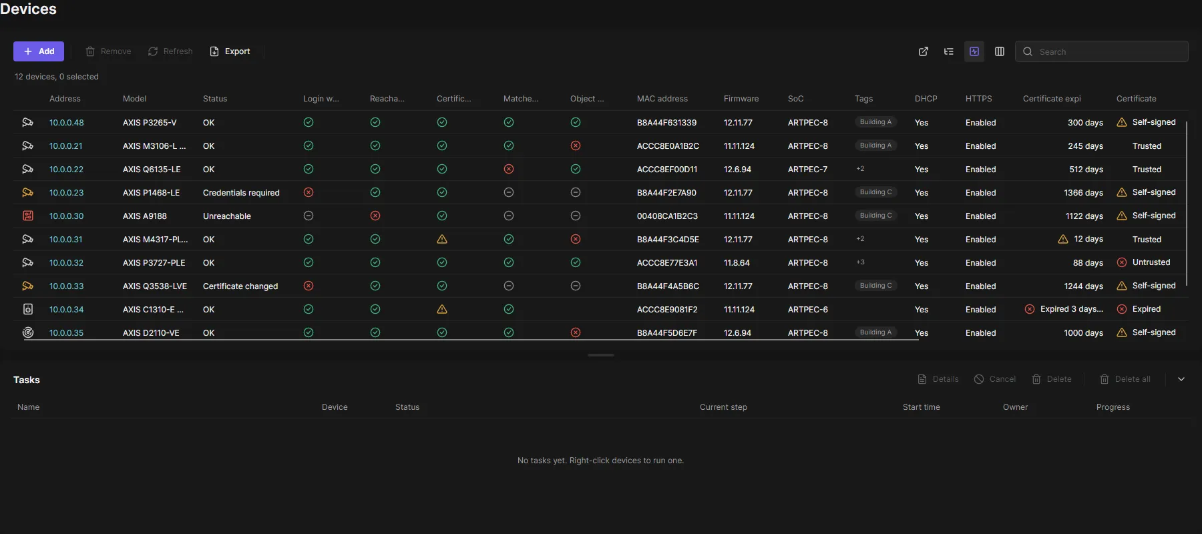The width and height of the screenshot is (1202, 534).
Task: Click the red unreachable icon for AXIS A9188
Action: click(x=375, y=216)
